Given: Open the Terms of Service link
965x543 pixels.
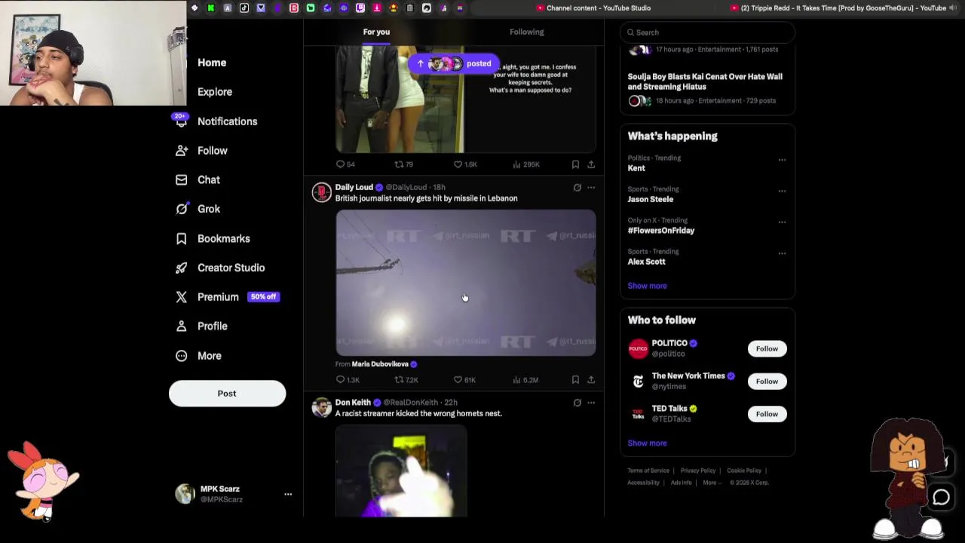Looking at the screenshot, I should tap(648, 471).
